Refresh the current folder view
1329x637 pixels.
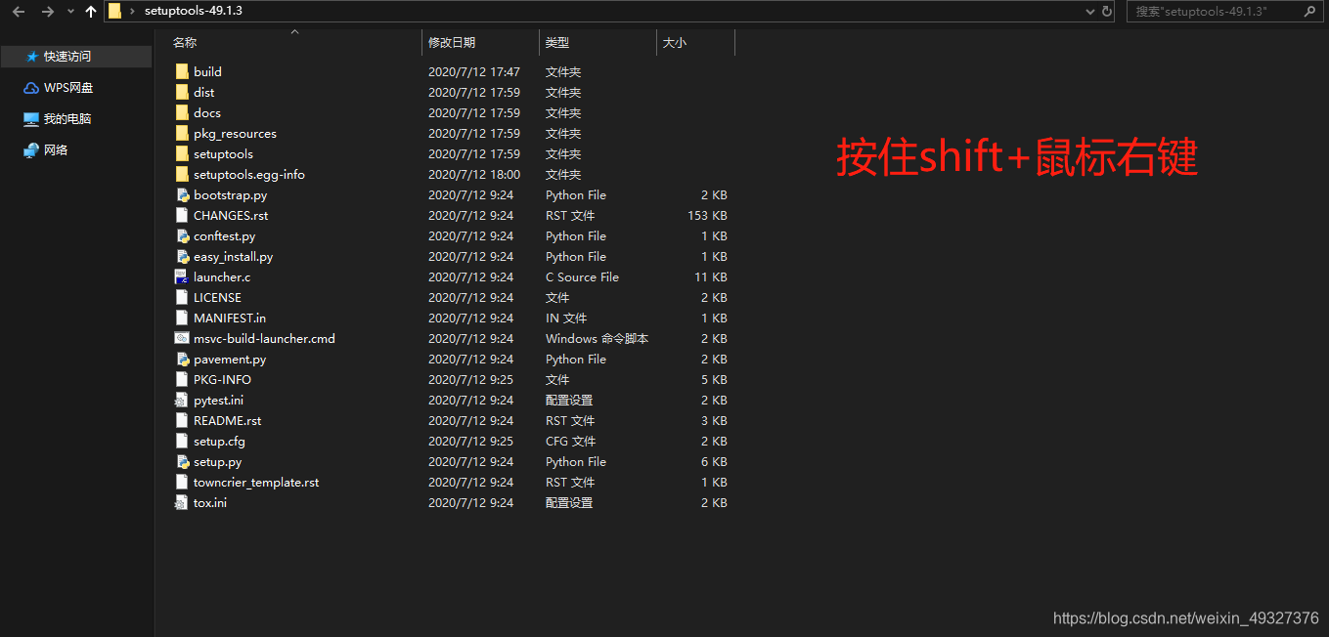[x=1106, y=12]
